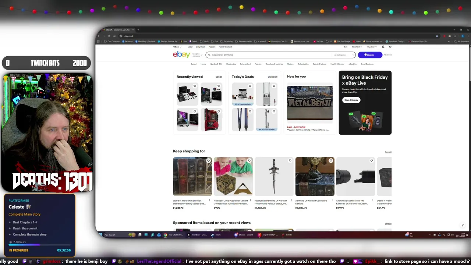471x265 pixels.
Task: Open options menu for World of Warcraft Collection
Action: point(210,201)
